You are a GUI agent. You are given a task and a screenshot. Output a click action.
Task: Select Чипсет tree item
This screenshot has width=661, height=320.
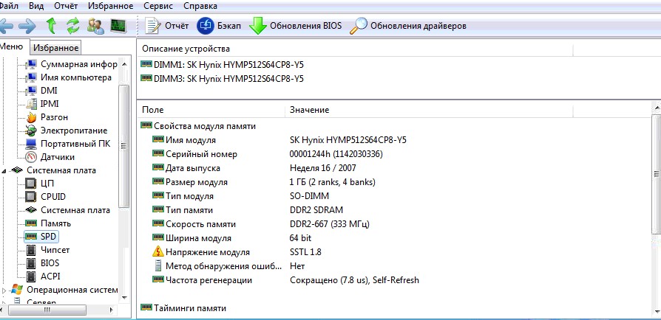coord(47,250)
